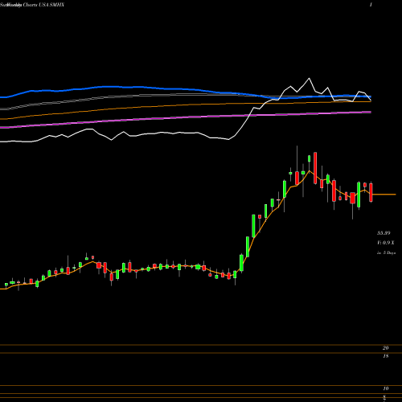Select the last red candle on the right
402x402 pixels.
point(371,192)
